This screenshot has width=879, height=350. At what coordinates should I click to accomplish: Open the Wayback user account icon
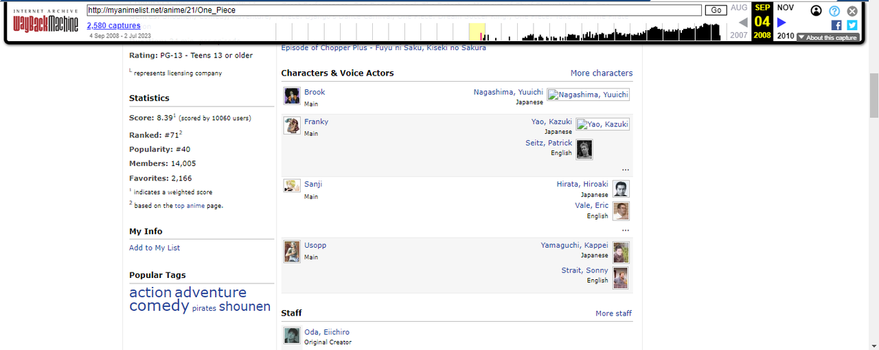pyautogui.click(x=816, y=11)
